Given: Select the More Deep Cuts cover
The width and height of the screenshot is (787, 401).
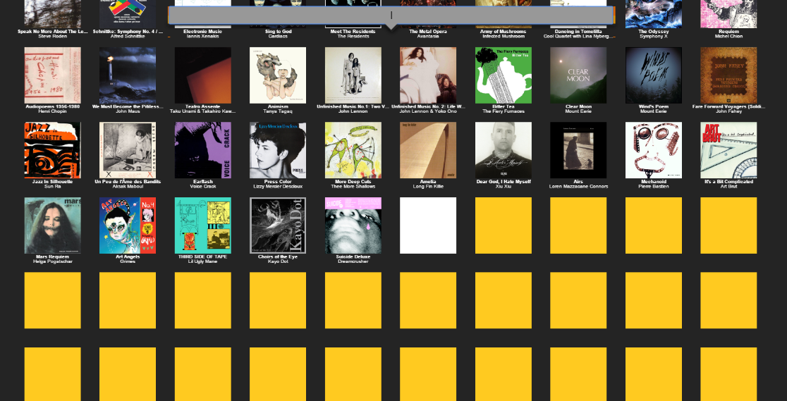Looking at the screenshot, I should tap(353, 150).
